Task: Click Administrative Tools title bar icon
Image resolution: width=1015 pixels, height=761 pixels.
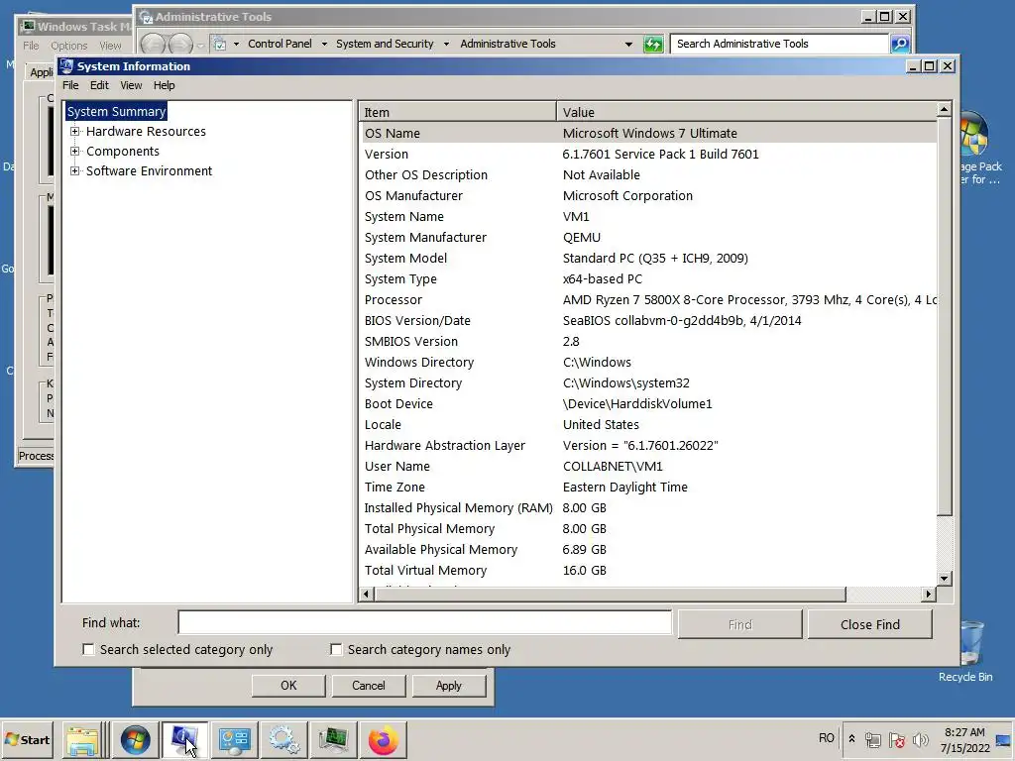Action: point(147,18)
